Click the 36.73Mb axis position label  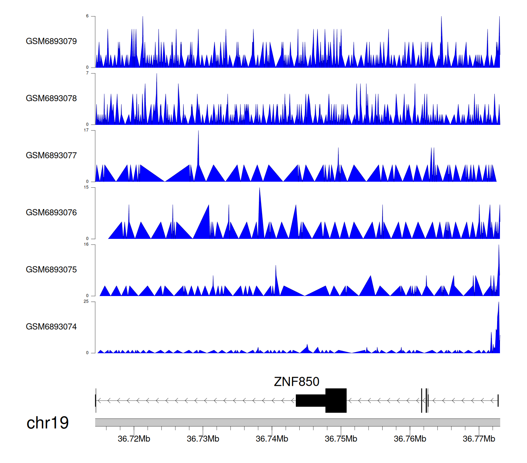(203, 439)
